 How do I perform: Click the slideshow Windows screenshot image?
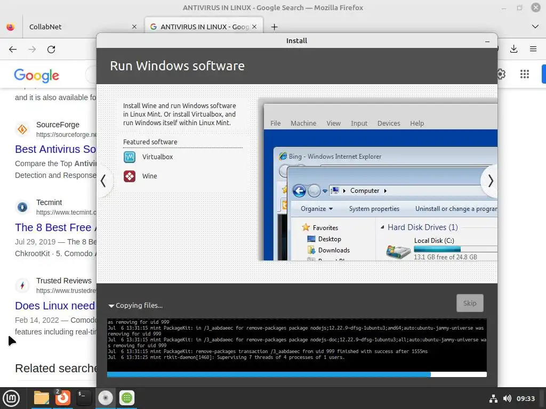click(x=378, y=179)
